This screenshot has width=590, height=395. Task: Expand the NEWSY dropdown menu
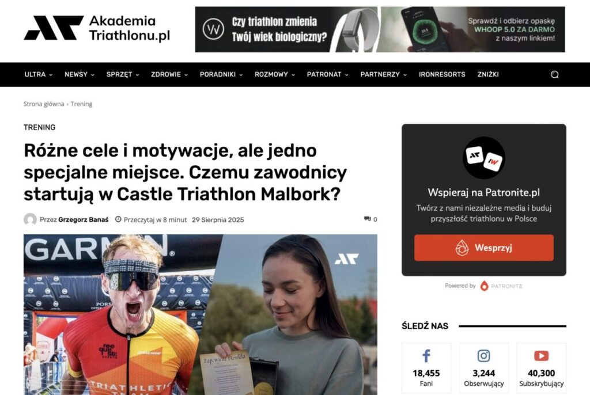[80, 74]
